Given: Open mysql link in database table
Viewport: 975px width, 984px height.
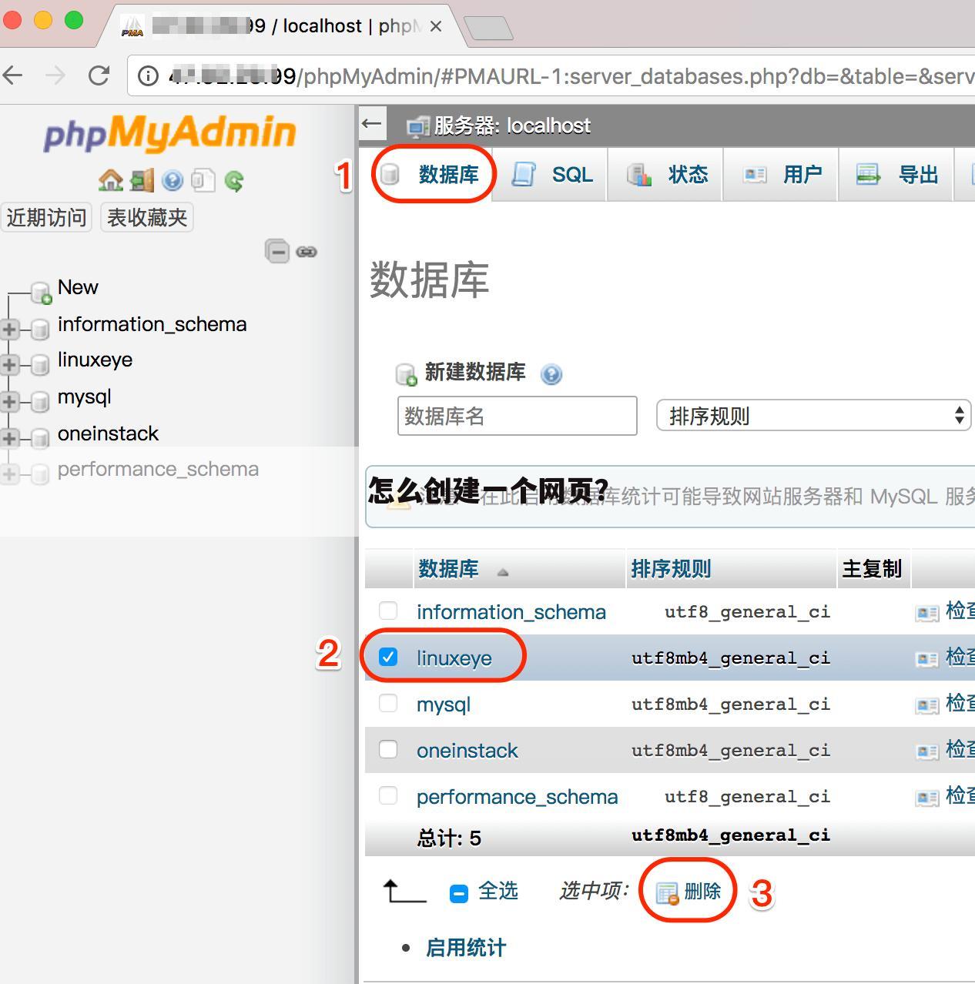Looking at the screenshot, I should click(x=444, y=705).
